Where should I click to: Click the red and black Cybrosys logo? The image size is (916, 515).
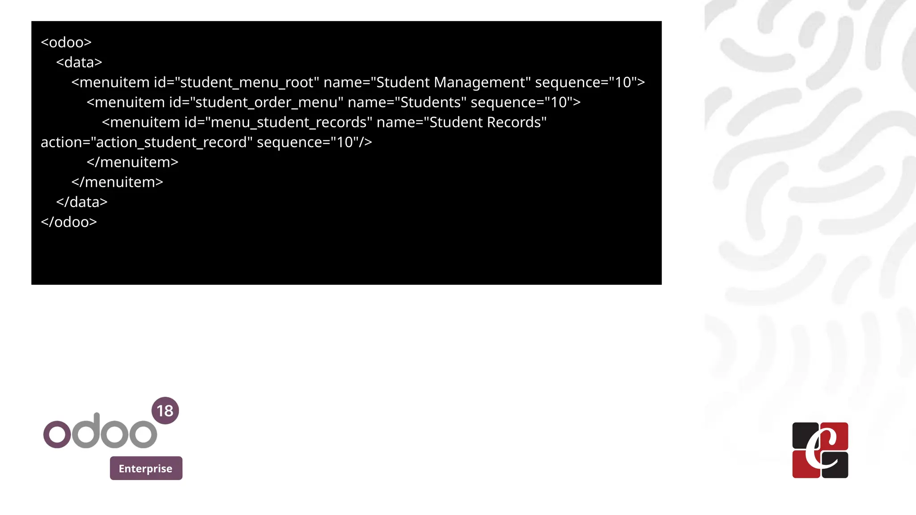tap(820, 450)
